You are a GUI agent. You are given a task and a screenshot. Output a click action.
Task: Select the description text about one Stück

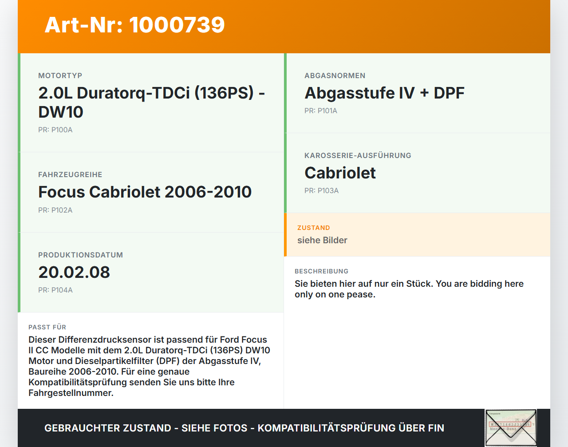pos(409,289)
